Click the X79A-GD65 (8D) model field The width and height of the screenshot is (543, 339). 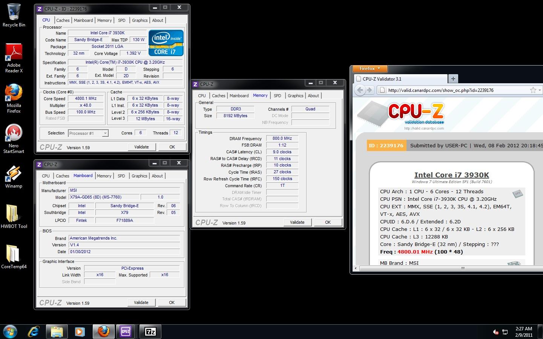point(104,197)
